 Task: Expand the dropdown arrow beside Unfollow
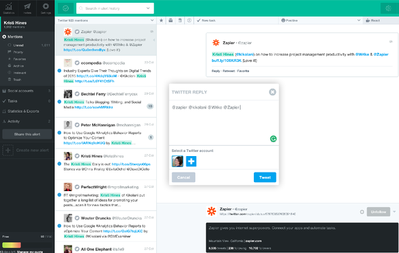click(x=394, y=212)
